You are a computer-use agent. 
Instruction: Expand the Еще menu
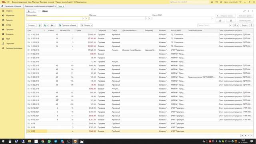pyautogui.click(x=244, y=26)
